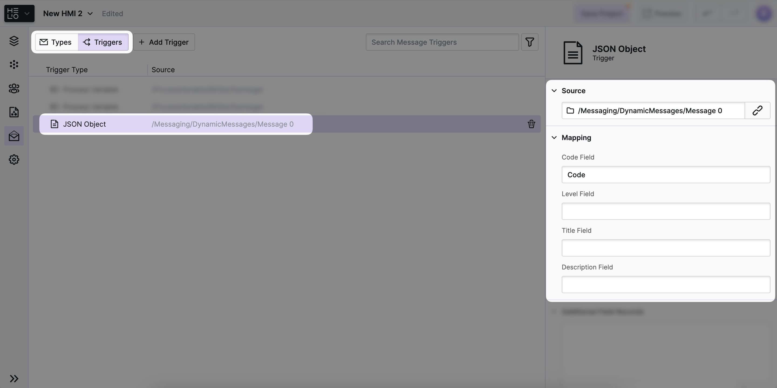Open the message triggers filter
The width and height of the screenshot is (777, 388).
pyautogui.click(x=530, y=42)
